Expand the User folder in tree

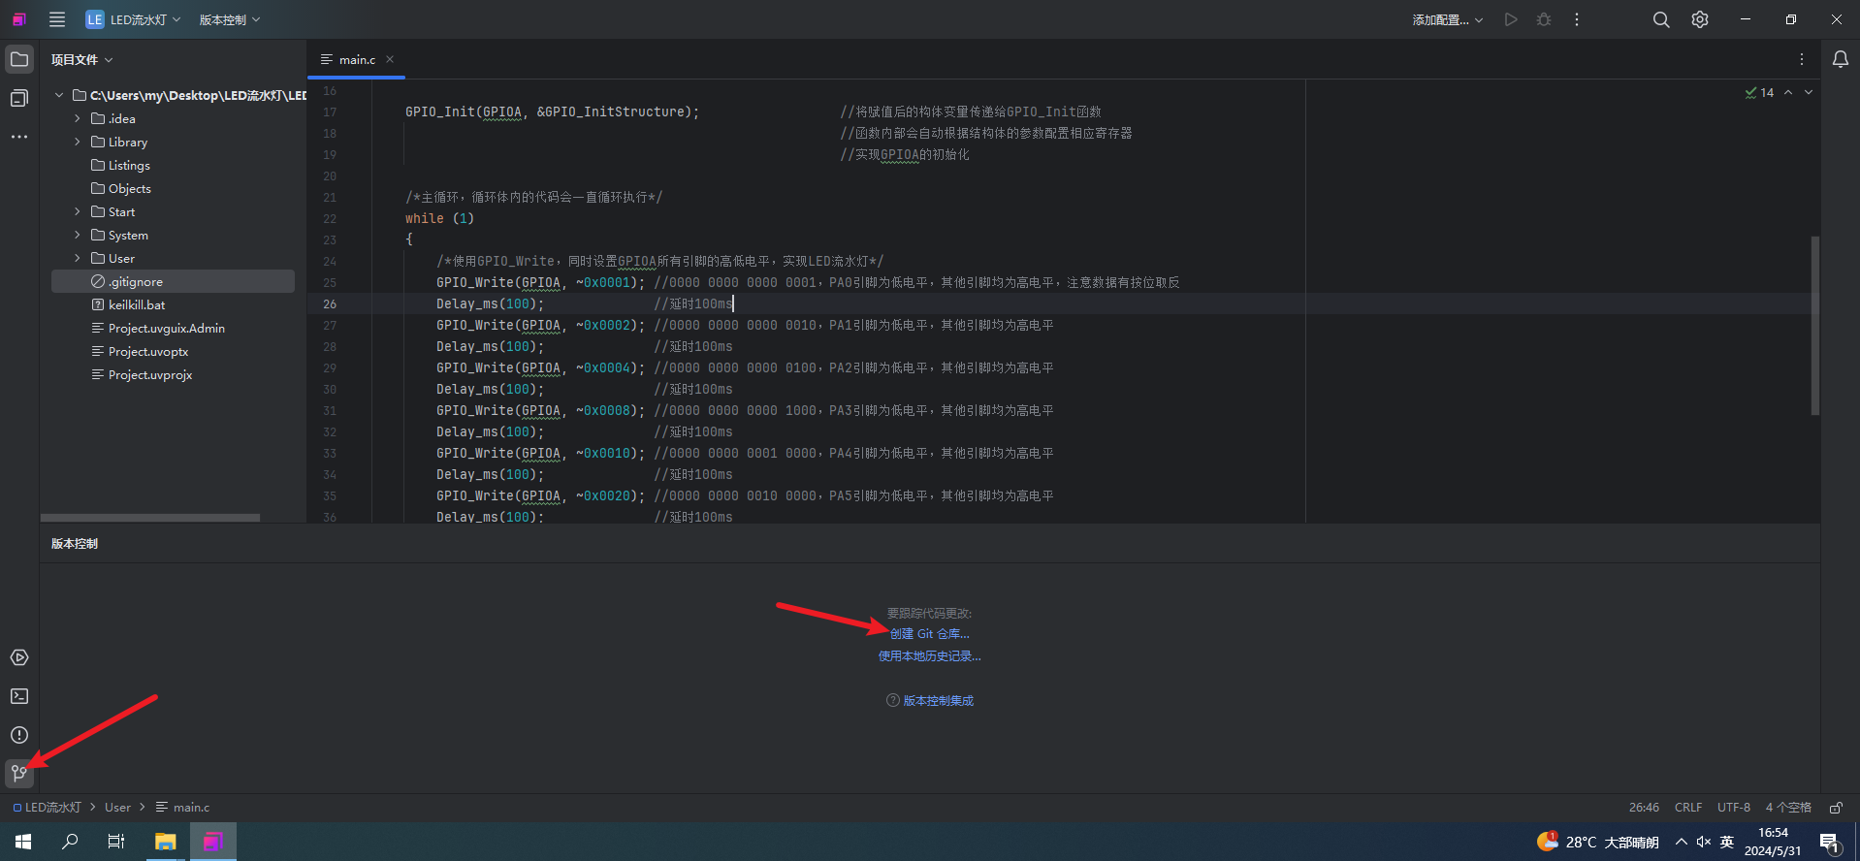pos(78,258)
